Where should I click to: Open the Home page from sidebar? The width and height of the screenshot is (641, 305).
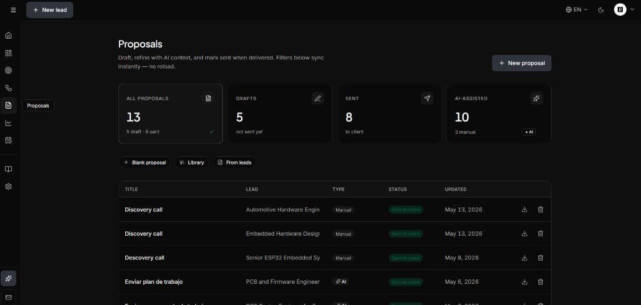pyautogui.click(x=8, y=35)
